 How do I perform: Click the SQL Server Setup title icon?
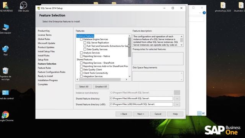coord(38,8)
